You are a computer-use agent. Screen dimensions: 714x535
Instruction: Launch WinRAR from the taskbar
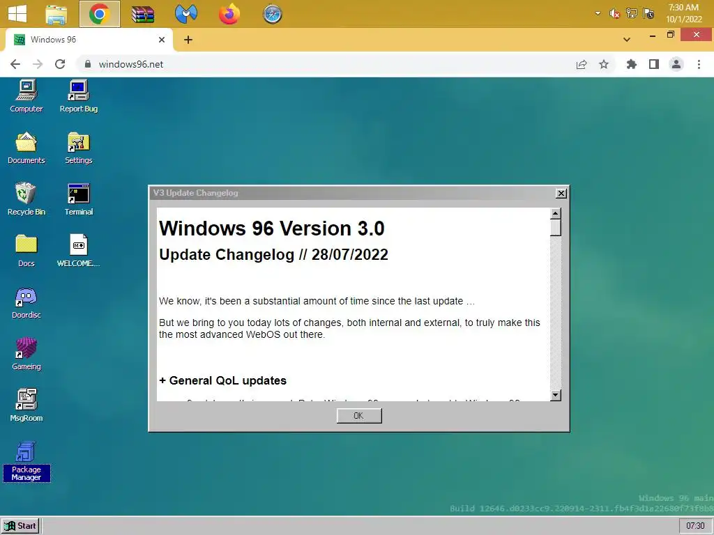click(x=142, y=14)
